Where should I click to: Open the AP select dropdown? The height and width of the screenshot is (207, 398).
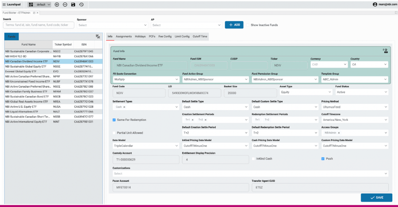(x=186, y=25)
